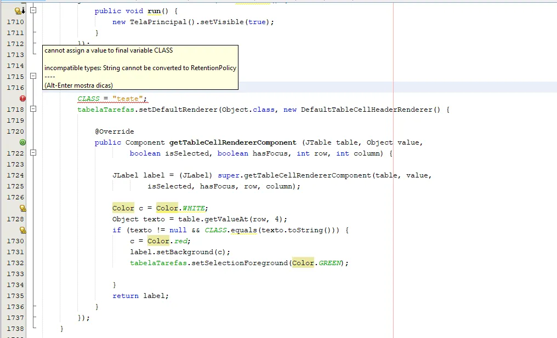Click setVisible method call
This screenshot has height=338, width=557.
(x=223, y=22)
